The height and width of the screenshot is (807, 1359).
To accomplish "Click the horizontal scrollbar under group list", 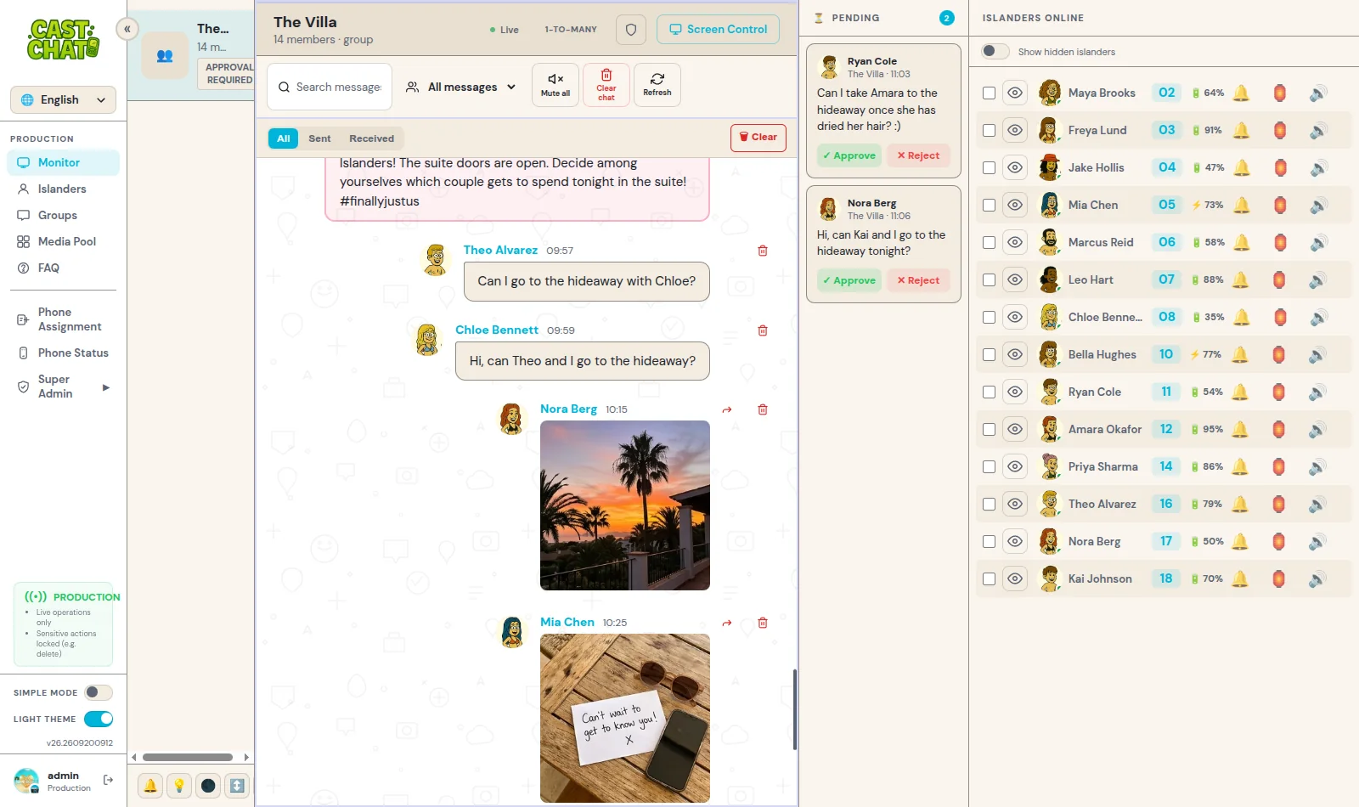I will 188,757.
